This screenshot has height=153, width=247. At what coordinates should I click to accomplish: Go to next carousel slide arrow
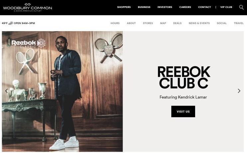(239, 91)
